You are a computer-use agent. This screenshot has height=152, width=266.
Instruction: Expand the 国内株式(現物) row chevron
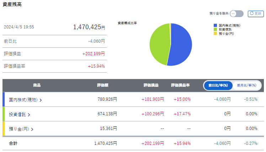pyautogui.click(x=41, y=100)
